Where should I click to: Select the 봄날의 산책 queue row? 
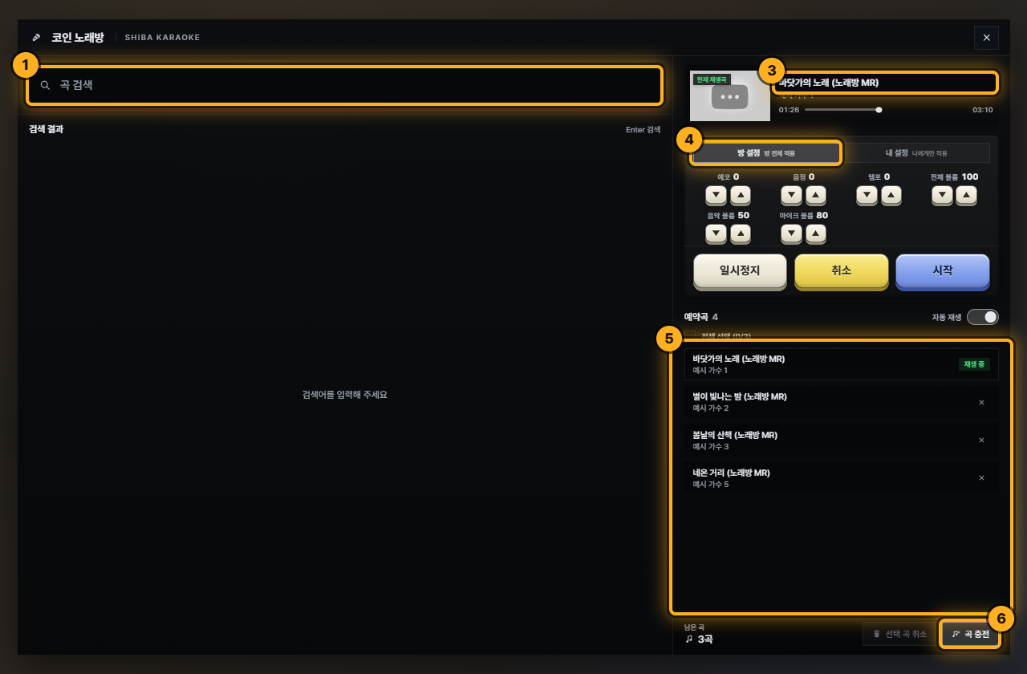pos(842,440)
